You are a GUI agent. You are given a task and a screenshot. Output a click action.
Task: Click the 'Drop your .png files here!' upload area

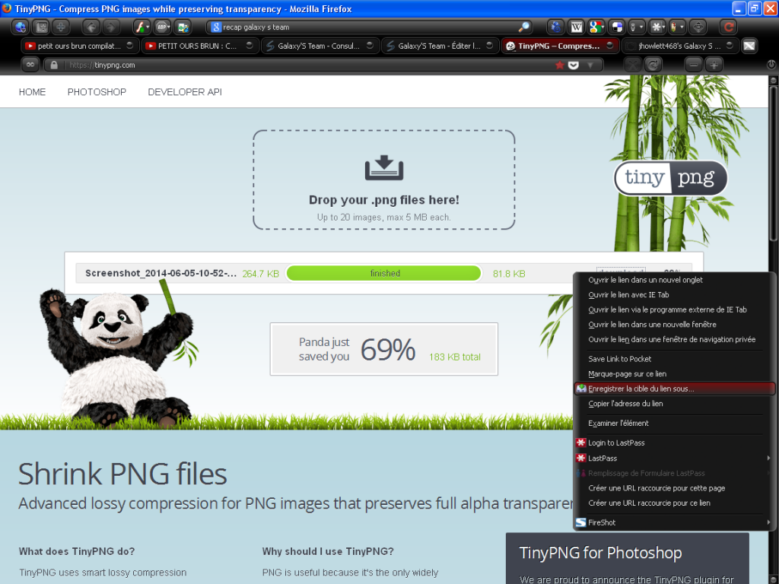384,179
